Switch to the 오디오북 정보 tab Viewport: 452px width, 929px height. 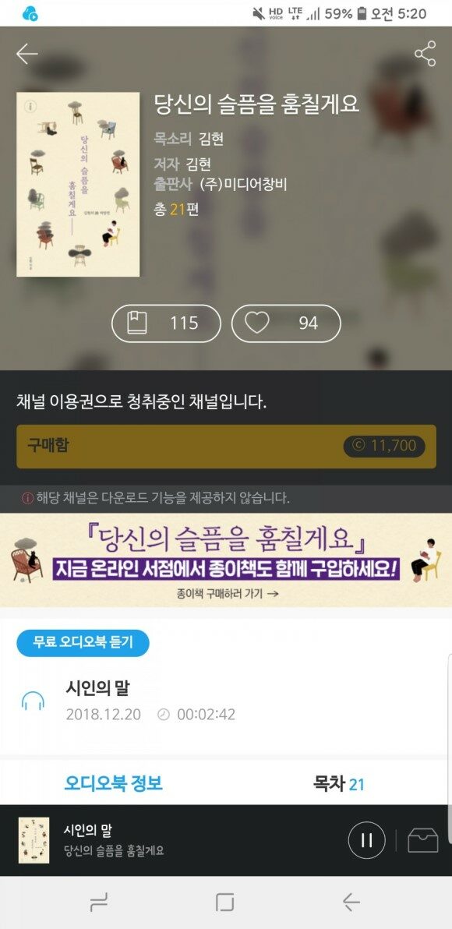[x=113, y=784]
